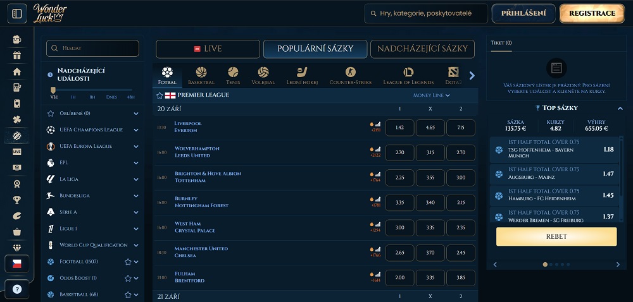633x302 pixels.
Task: Select Hoffenheim - Bayern Munich top bet
Action: click(x=555, y=149)
